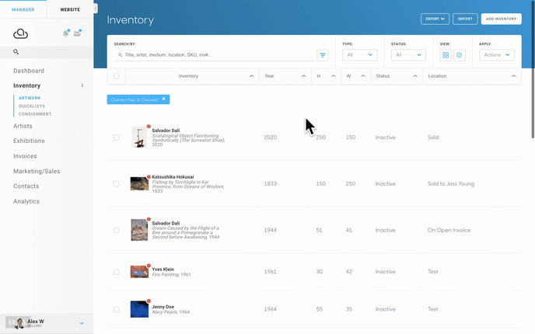
Task: Toggle the select-all inventory checkbox
Action: pos(117,76)
